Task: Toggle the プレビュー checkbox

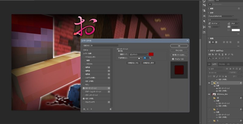Action: (x=173, y=59)
